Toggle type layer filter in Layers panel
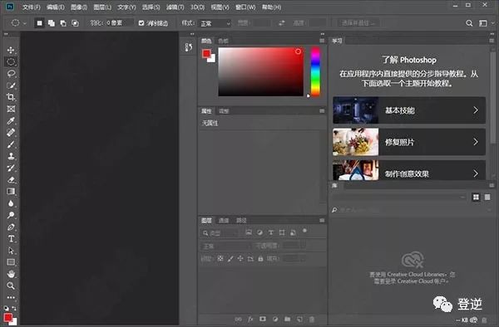The width and height of the screenshot is (499, 327). [x=271, y=232]
